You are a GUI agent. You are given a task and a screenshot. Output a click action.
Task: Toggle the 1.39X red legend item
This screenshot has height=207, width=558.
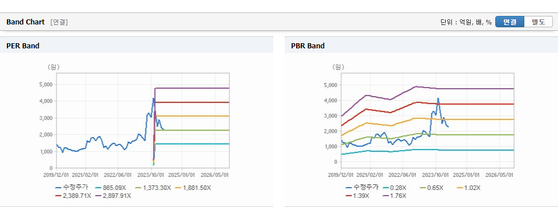tap(357, 196)
